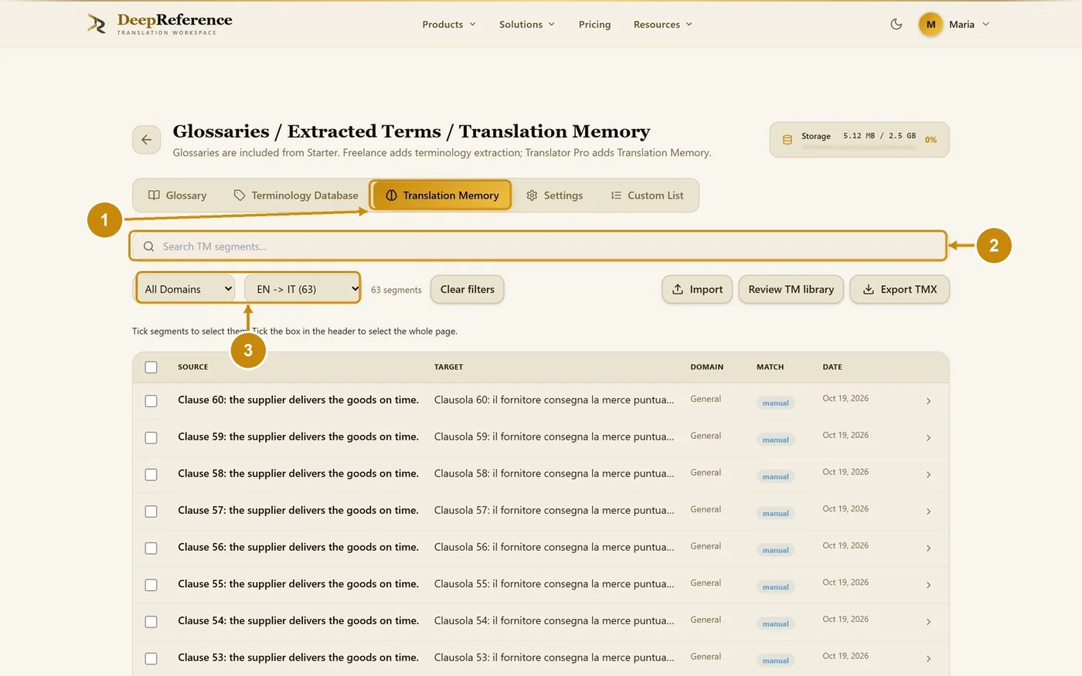Open the Maria account menu chevron
The image size is (1082, 676).
(985, 25)
